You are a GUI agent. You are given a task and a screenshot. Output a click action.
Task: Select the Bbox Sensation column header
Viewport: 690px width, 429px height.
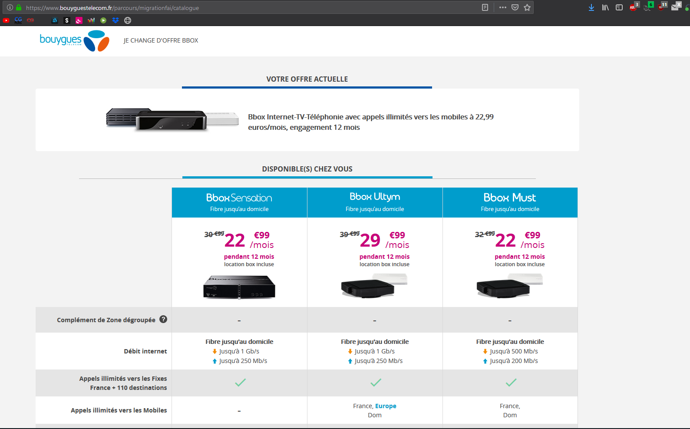click(x=239, y=202)
